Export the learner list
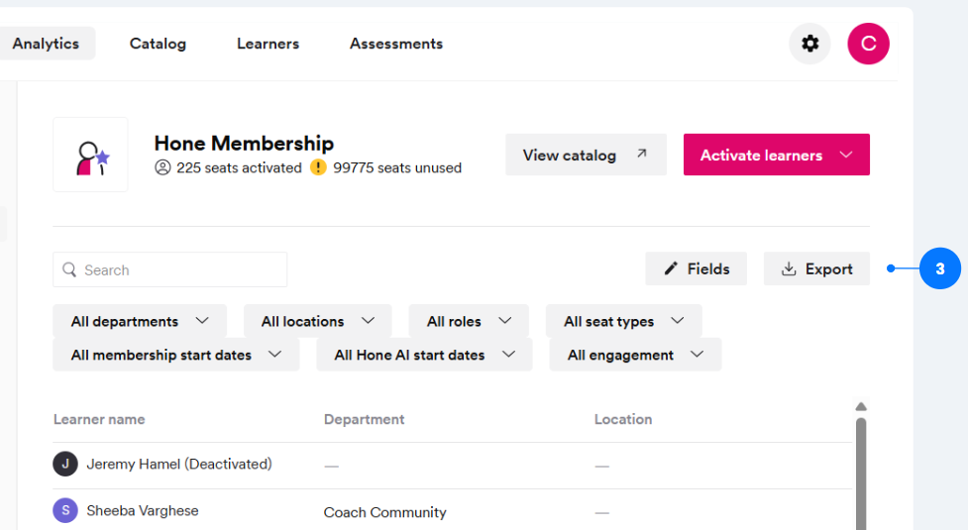 coord(816,269)
